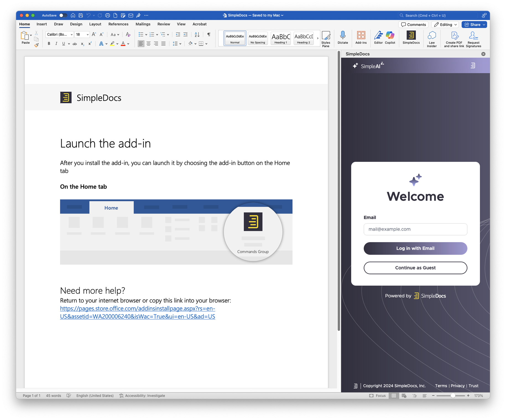
Task: Toggle AutoSave switch
Action: (63, 15)
